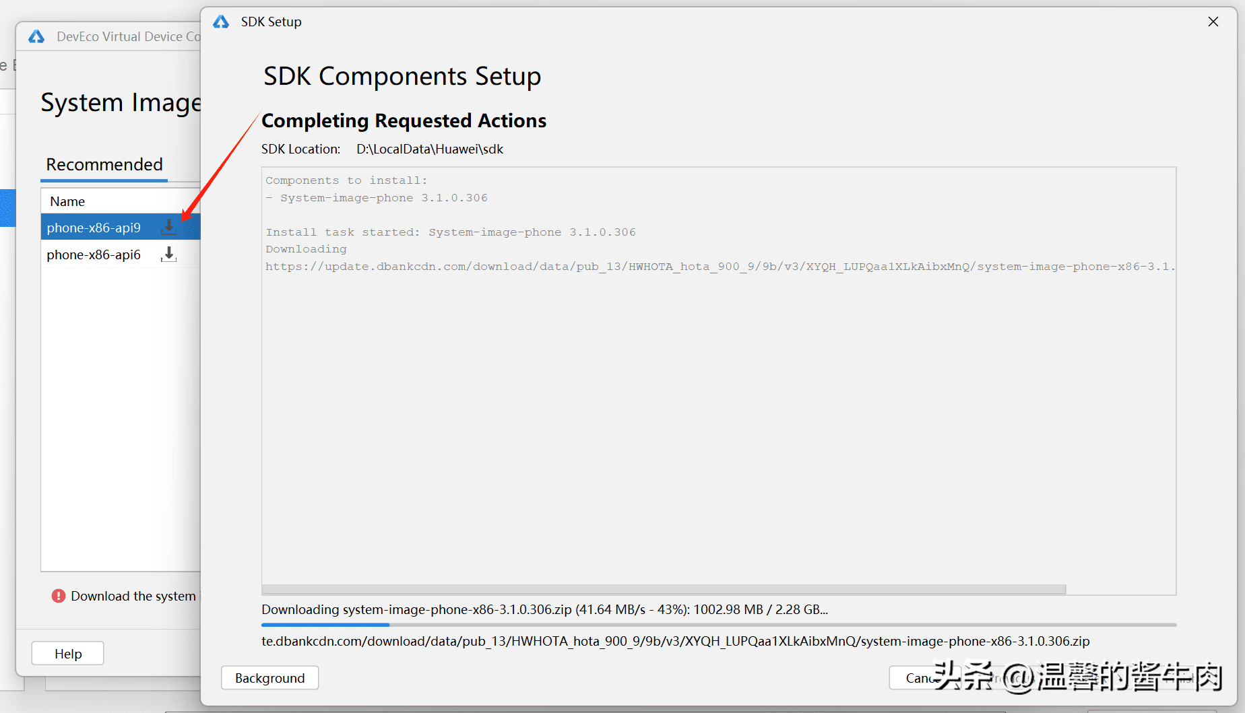Screen dimensions: 1245x713
Task: Click the Downloading system-image status line
Action: (x=544, y=609)
